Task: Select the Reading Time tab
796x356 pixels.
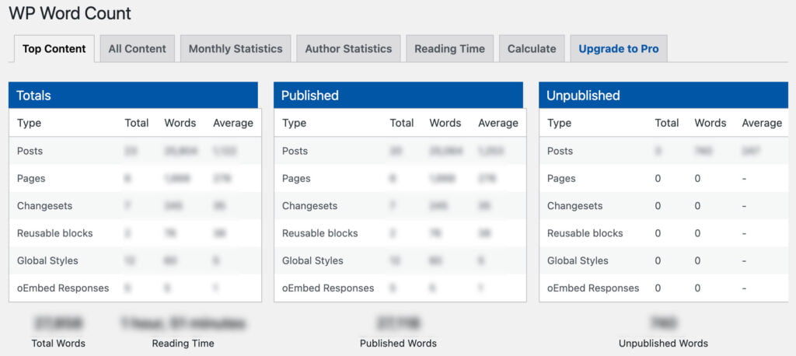Action: pyautogui.click(x=449, y=49)
